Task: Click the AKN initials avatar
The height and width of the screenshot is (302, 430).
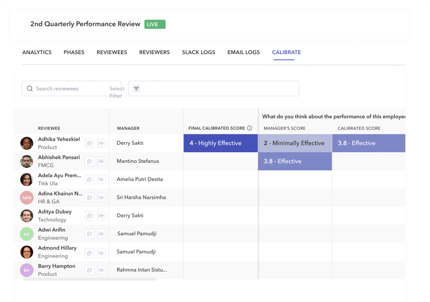Action: pyautogui.click(x=26, y=198)
